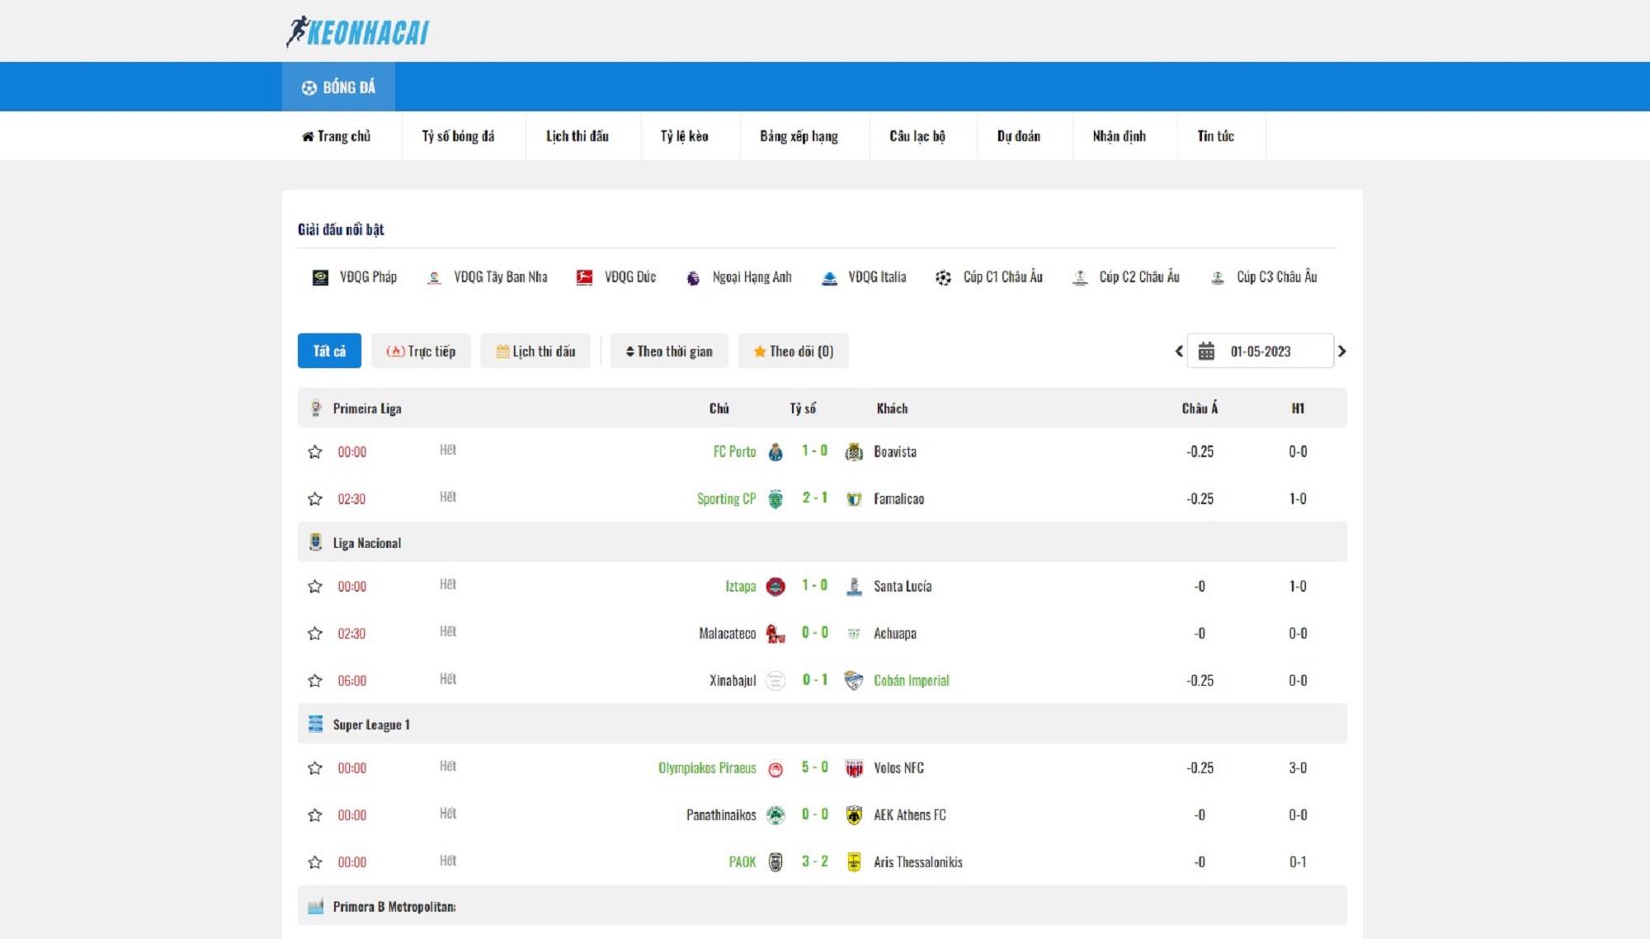Viewport: 1650px width, 939px height.
Task: Show live matches with Trực tiếp button
Action: [x=421, y=352]
